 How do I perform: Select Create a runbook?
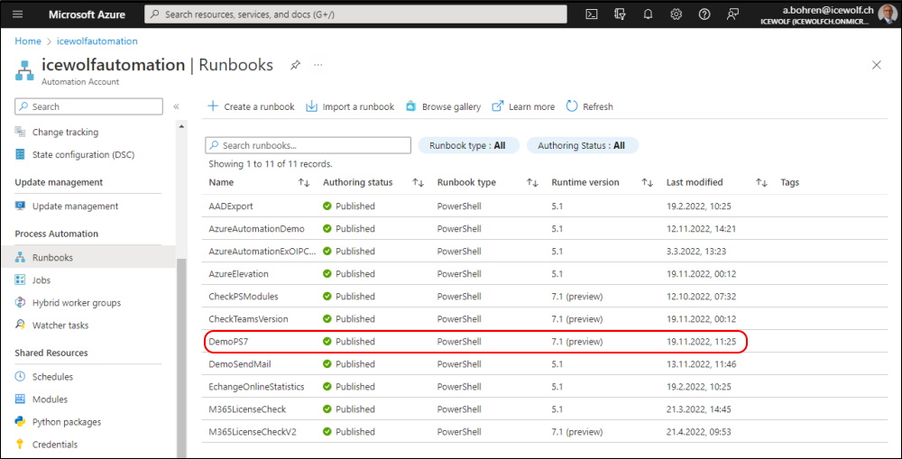tap(251, 106)
